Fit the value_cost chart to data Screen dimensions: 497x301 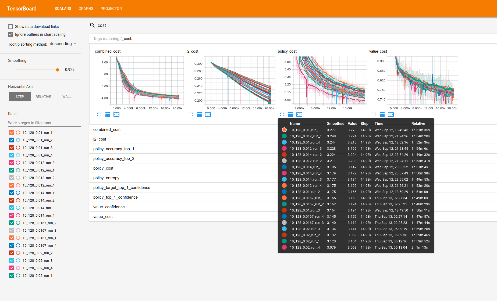[391, 114]
